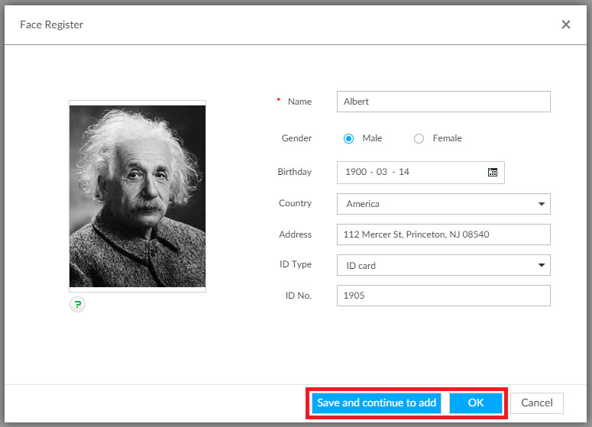Select the Male gender radio button

[349, 139]
